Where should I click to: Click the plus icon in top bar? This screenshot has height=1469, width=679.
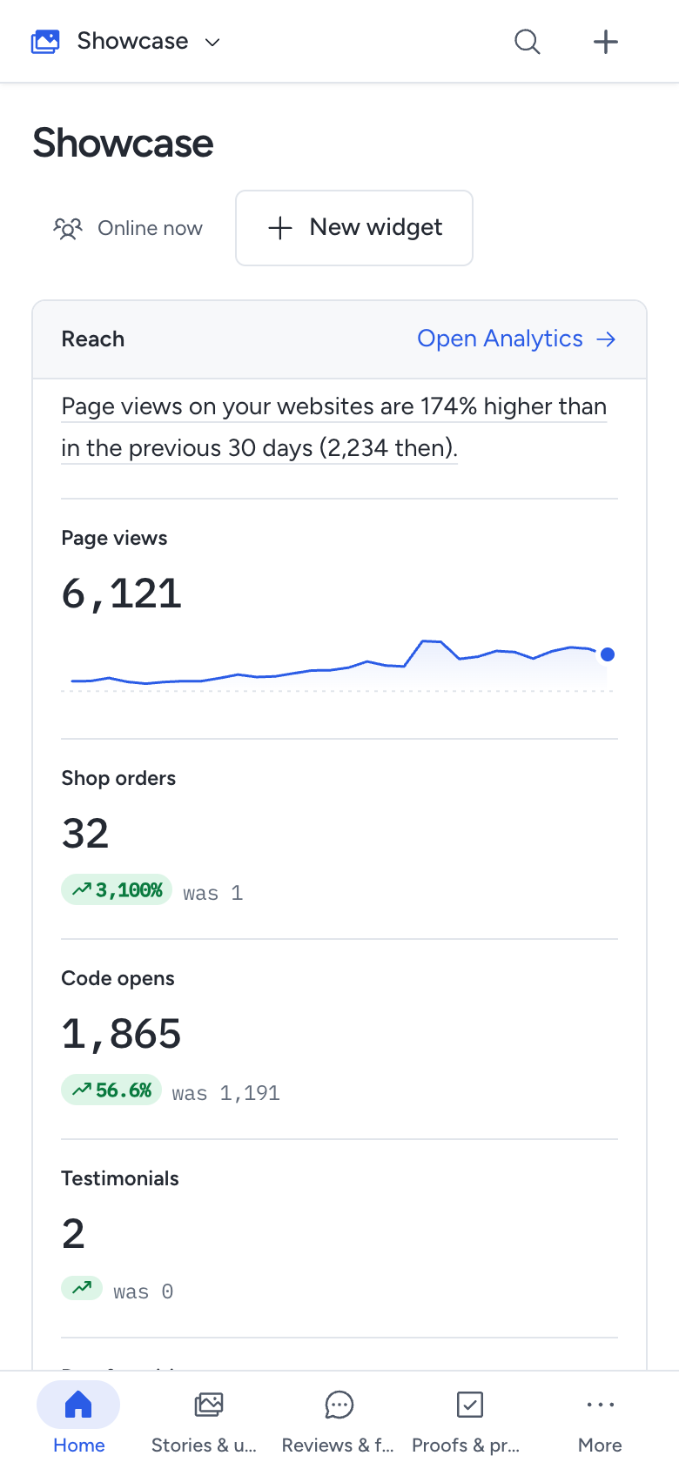pyautogui.click(x=606, y=42)
